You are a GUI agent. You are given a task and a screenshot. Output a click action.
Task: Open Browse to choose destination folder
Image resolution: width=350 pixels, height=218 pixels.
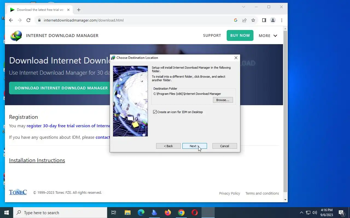[x=223, y=100]
